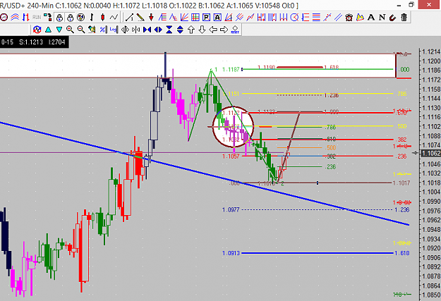Select the N note tool

click(x=382, y=18)
